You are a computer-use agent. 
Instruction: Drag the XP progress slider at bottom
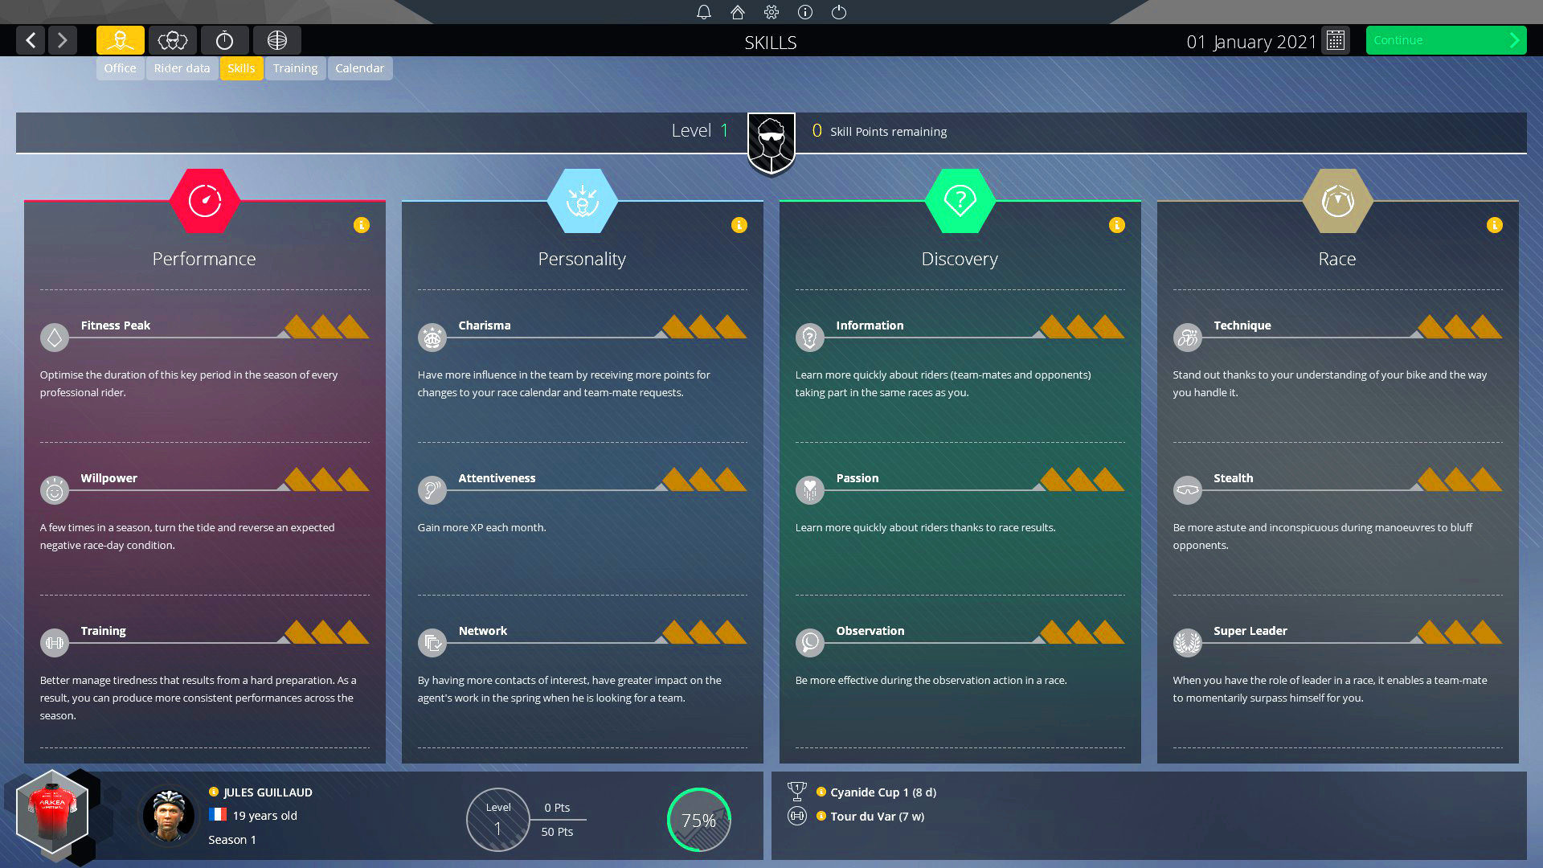point(699,819)
